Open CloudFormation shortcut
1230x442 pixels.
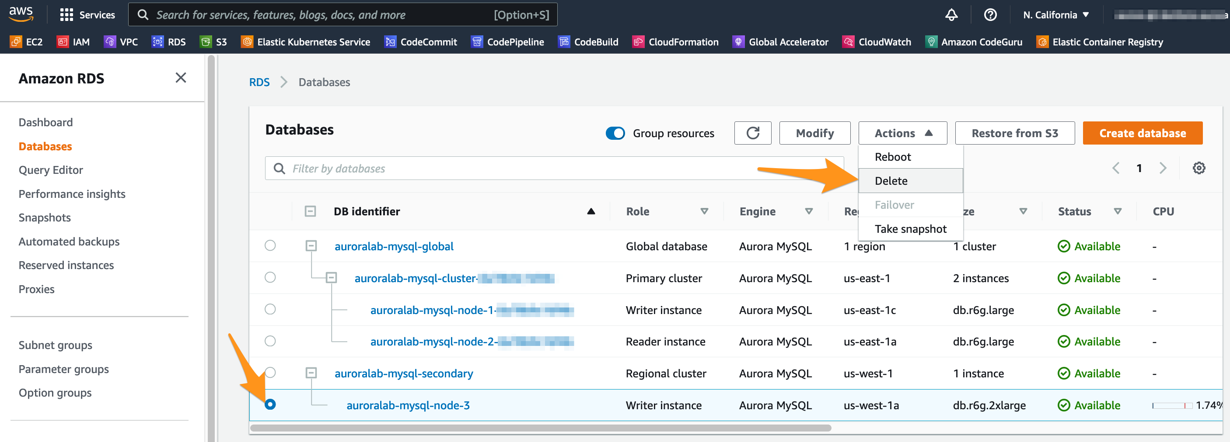click(676, 42)
